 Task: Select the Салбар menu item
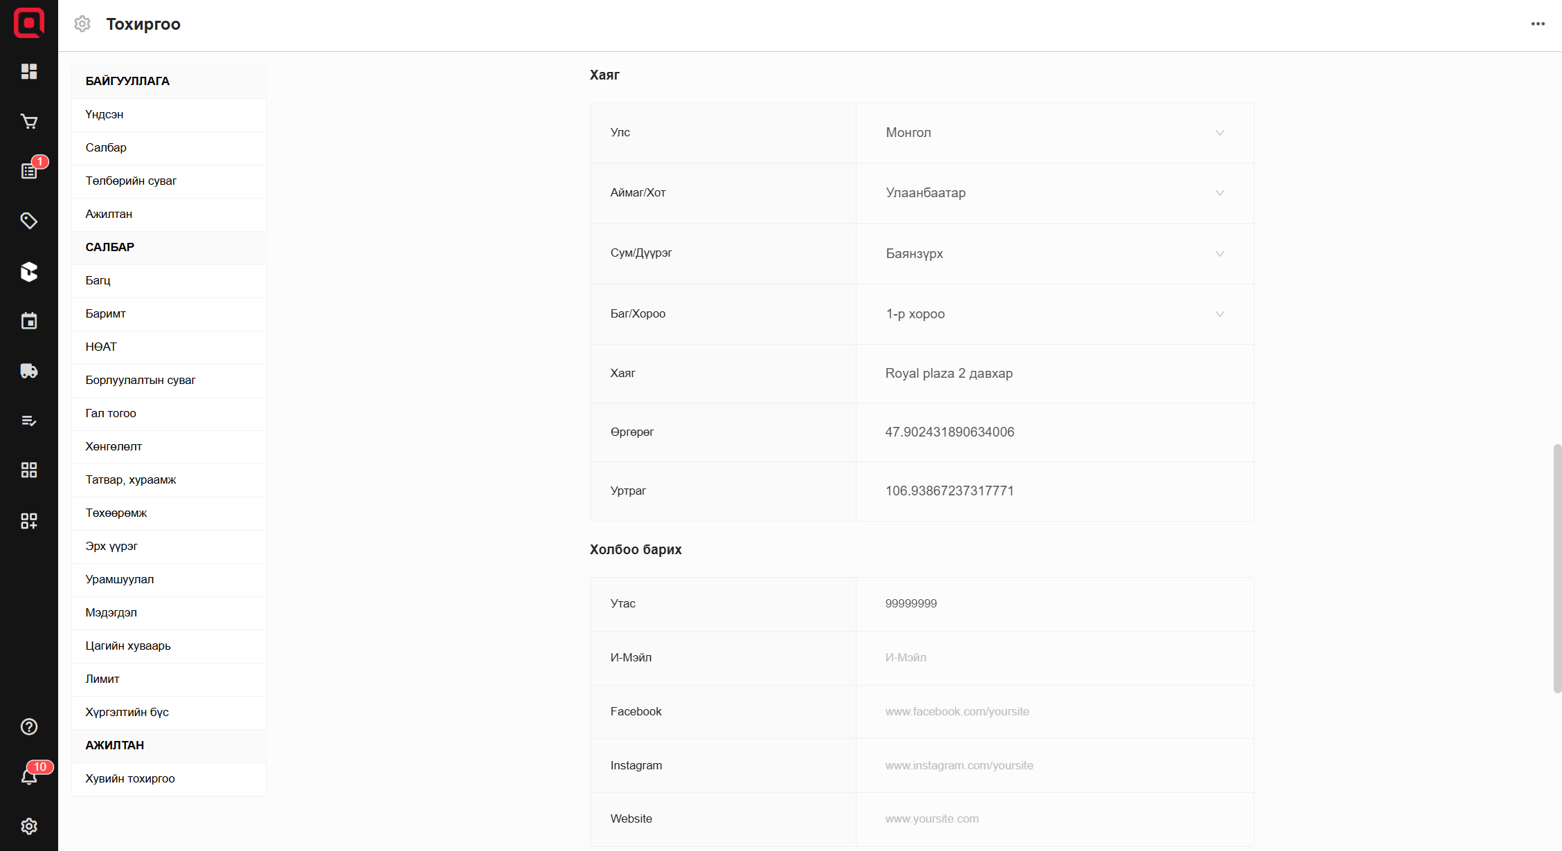tap(106, 147)
